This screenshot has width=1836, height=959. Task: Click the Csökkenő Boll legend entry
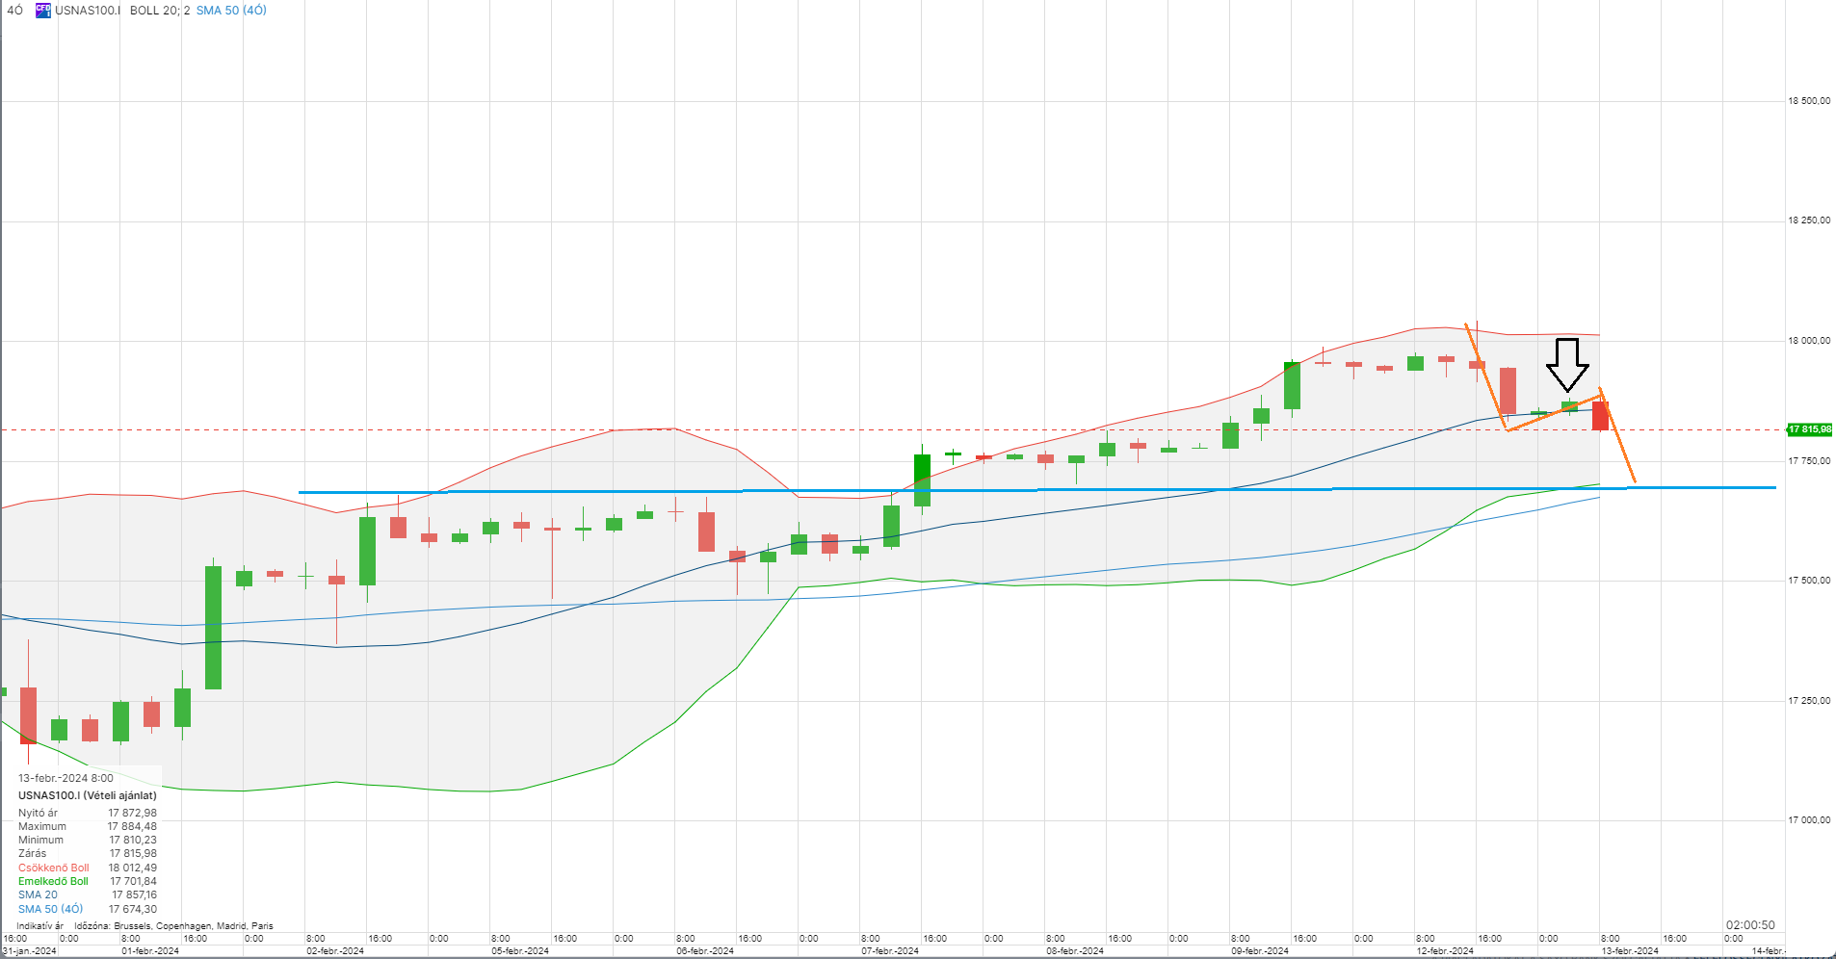pyautogui.click(x=53, y=868)
